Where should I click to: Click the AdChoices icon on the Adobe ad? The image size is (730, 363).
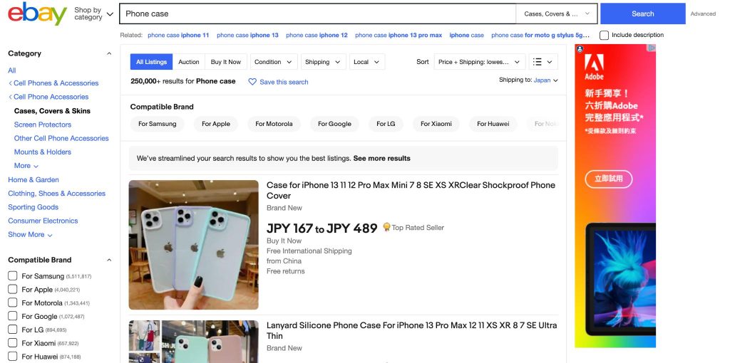pos(652,48)
